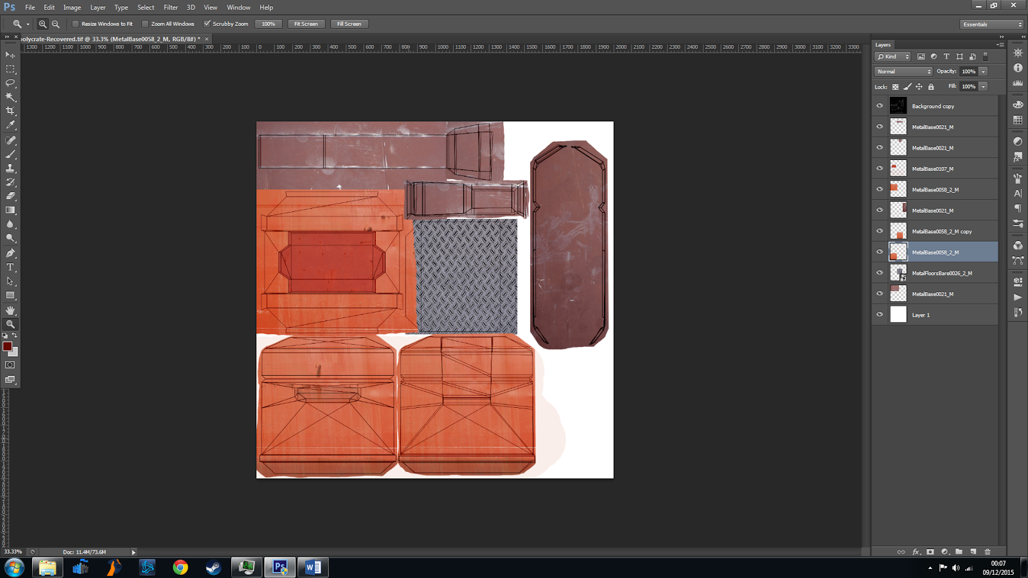Viewport: 1028px width, 578px height.
Task: Open the Essentials workspace dropdown
Action: coord(989,23)
